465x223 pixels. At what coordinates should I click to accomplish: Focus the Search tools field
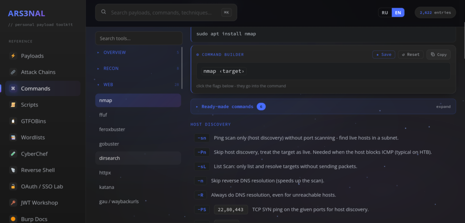click(139, 39)
